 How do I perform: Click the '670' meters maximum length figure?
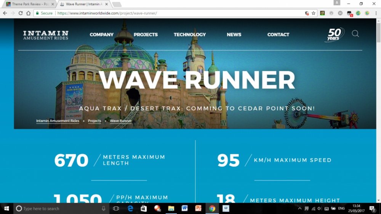pyautogui.click(x=71, y=160)
